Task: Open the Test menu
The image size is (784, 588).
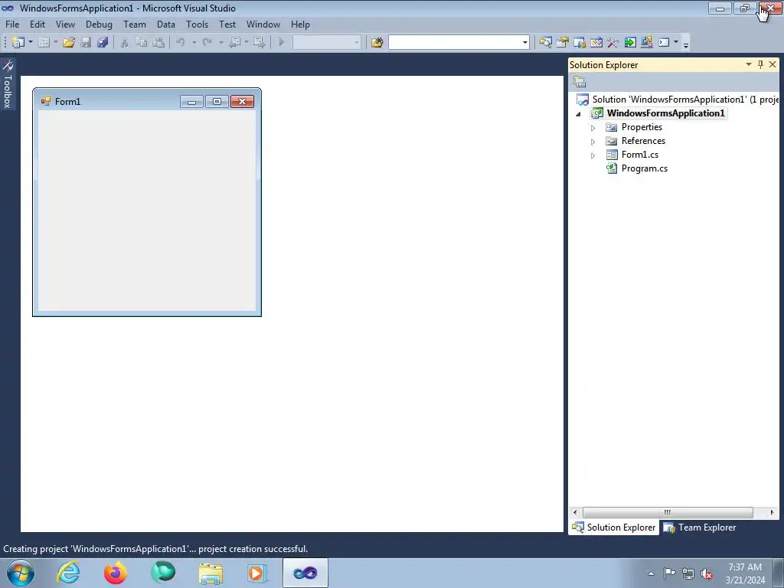Action: [227, 24]
